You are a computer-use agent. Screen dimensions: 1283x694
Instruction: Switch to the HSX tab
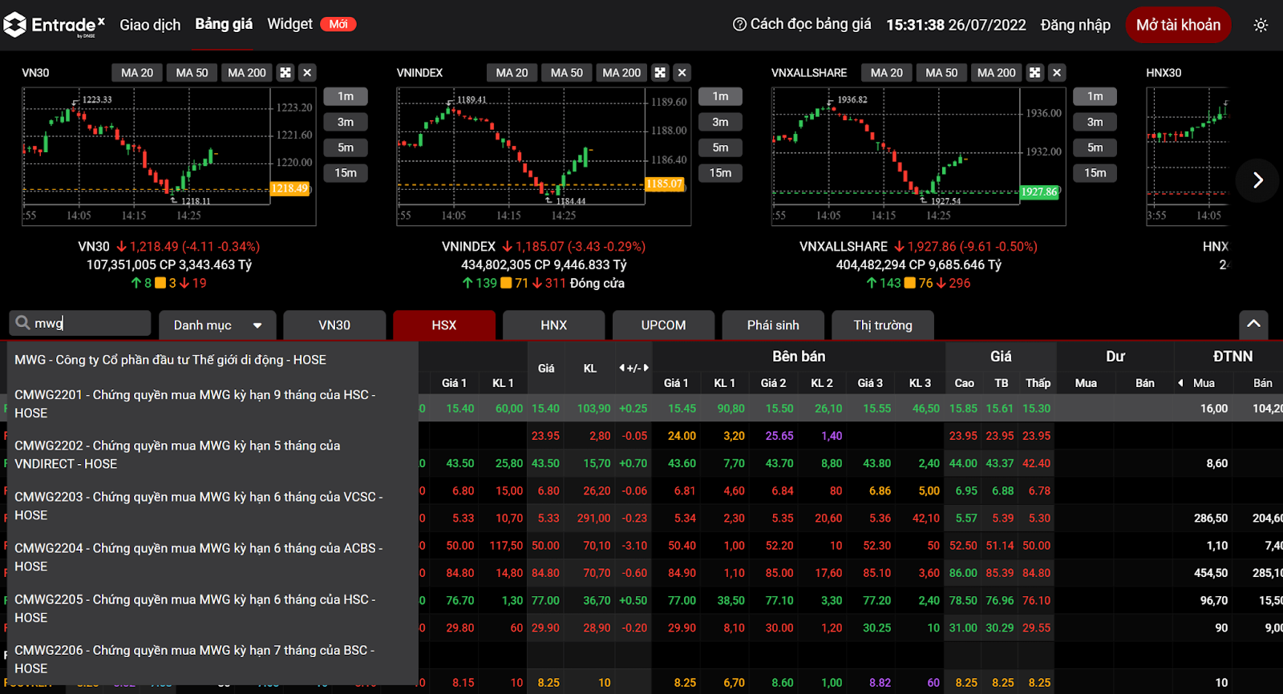click(x=444, y=325)
